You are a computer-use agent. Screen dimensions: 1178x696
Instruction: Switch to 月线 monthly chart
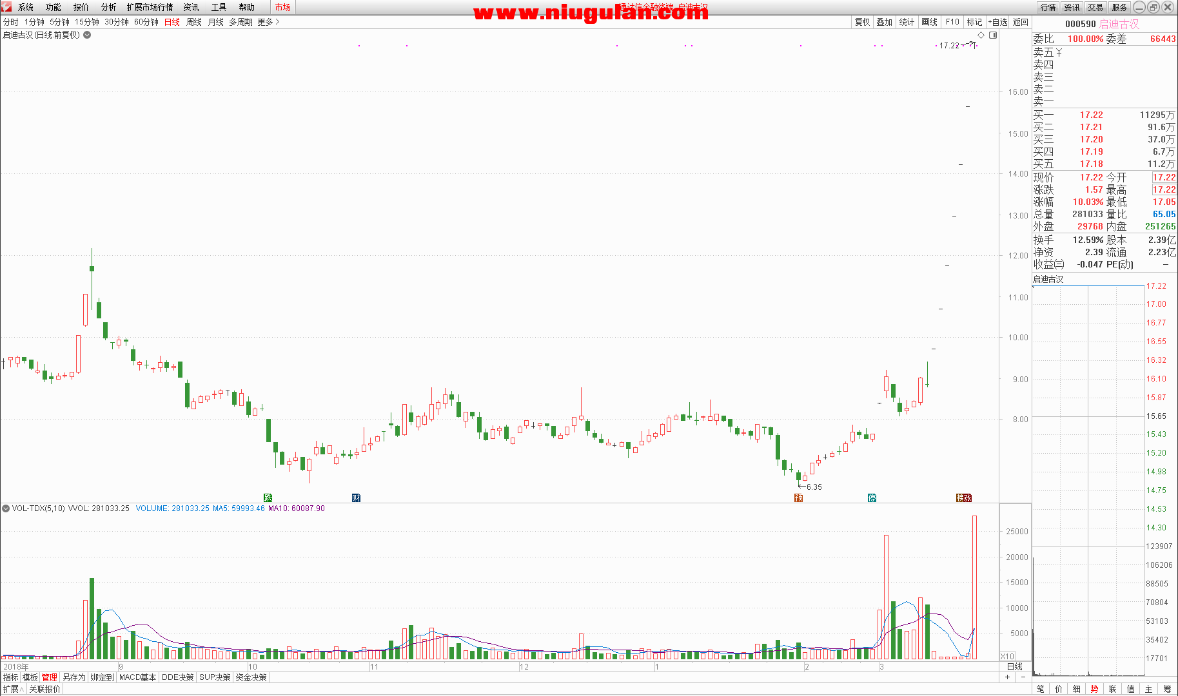(216, 22)
